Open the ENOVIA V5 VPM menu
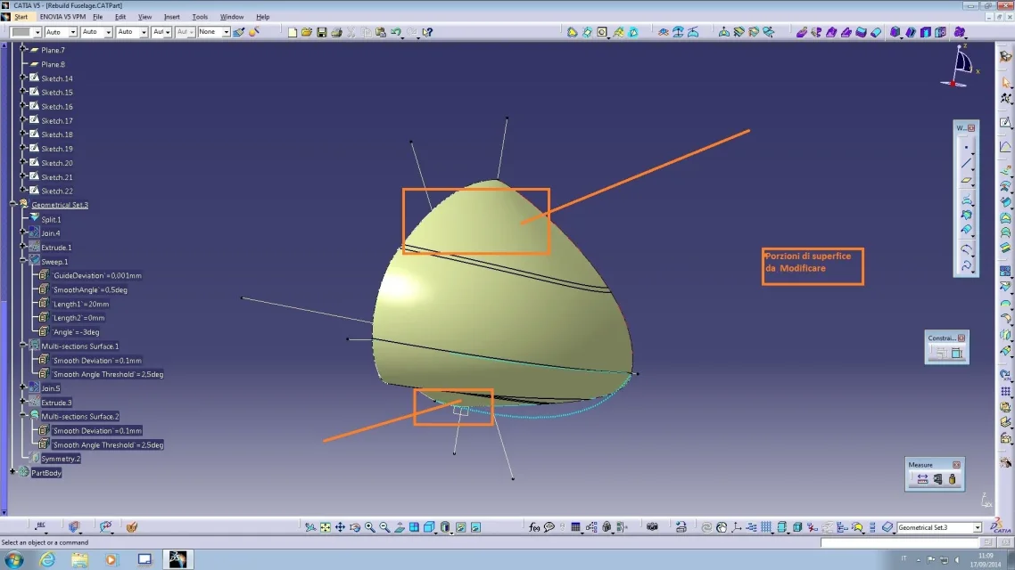Screen dimensions: 1015x570 click(62, 17)
